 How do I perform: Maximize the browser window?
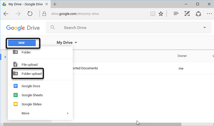(x=197, y=4)
